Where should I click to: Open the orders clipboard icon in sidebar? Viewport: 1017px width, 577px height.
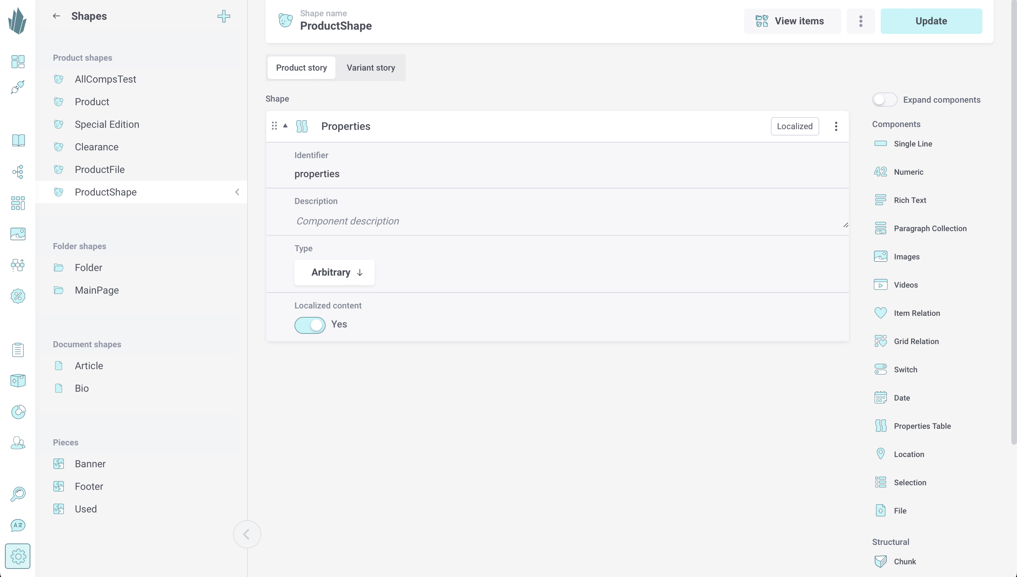tap(18, 350)
